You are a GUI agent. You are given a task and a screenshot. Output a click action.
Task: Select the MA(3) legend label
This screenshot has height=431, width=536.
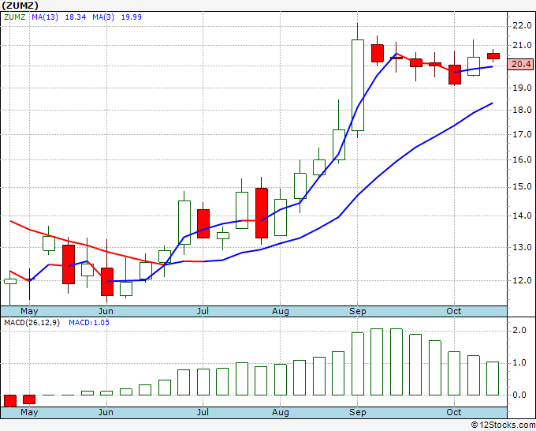103,17
